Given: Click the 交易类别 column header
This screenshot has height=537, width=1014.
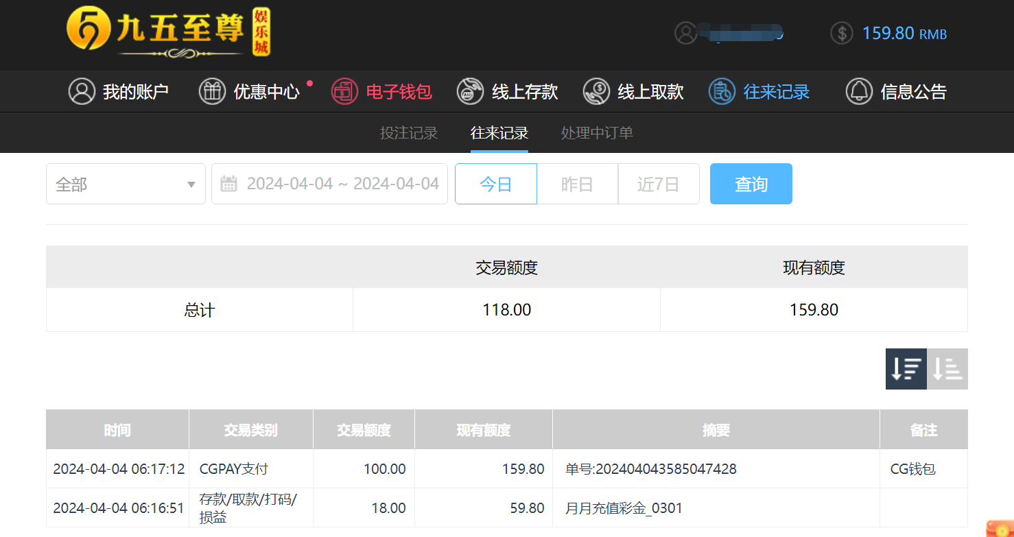Looking at the screenshot, I should click(x=251, y=430).
